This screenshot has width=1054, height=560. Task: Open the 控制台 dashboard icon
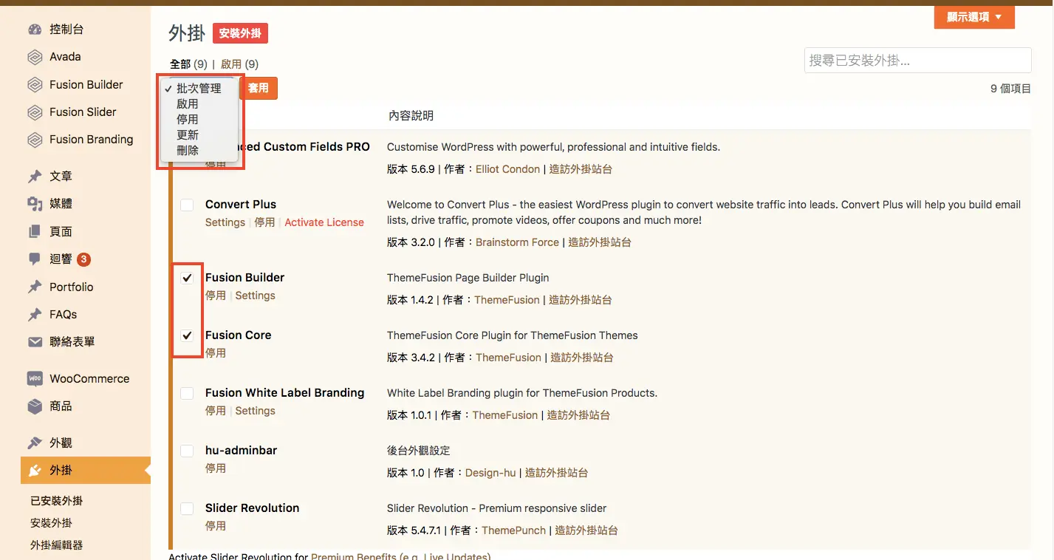[x=35, y=30]
